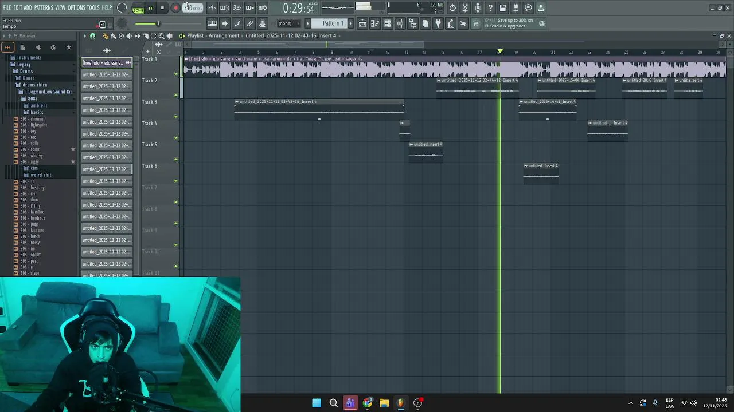
Task: Expand the ambient folder
Action: [x=38, y=105]
